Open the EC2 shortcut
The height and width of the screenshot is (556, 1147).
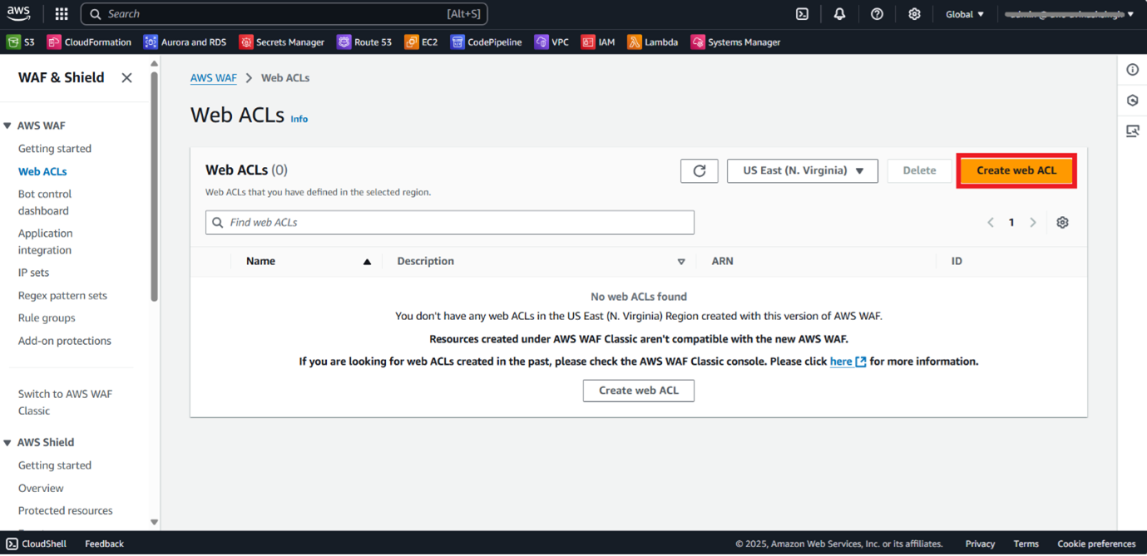pos(421,42)
